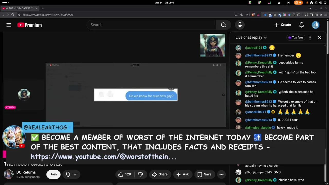The height and width of the screenshot is (185, 329).
Task: Save the video to a playlist
Action: tap(204, 174)
